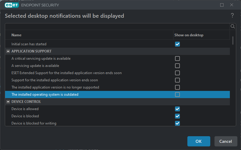The image size is (241, 150).
Task: Collapse the APPLICATION SUPPORT section
Action: click(x=8, y=51)
